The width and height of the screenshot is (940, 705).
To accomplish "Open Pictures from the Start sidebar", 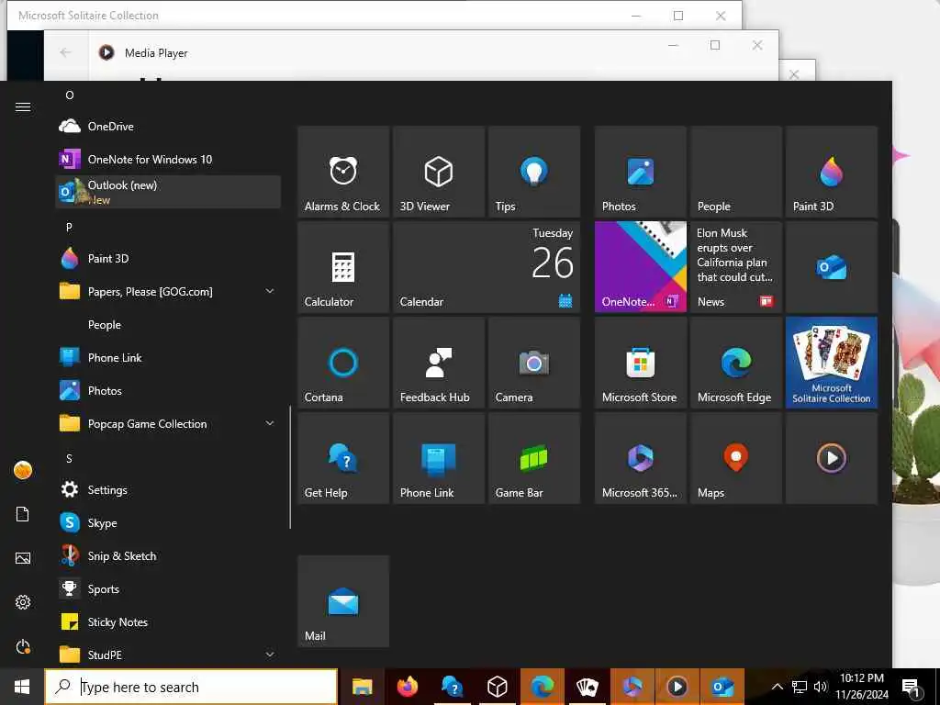I will click(23, 558).
